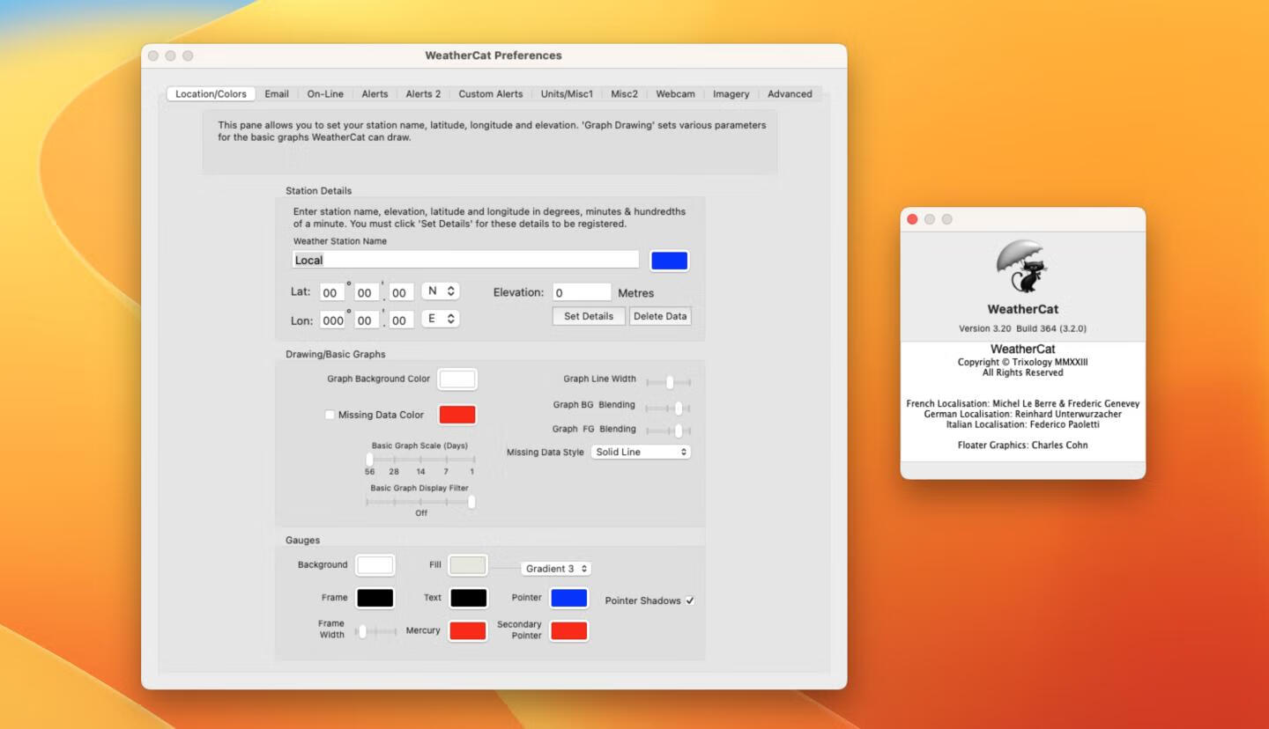The width and height of the screenshot is (1269, 729).
Task: Open the Missing Data Style dropdown
Action: tap(641, 452)
